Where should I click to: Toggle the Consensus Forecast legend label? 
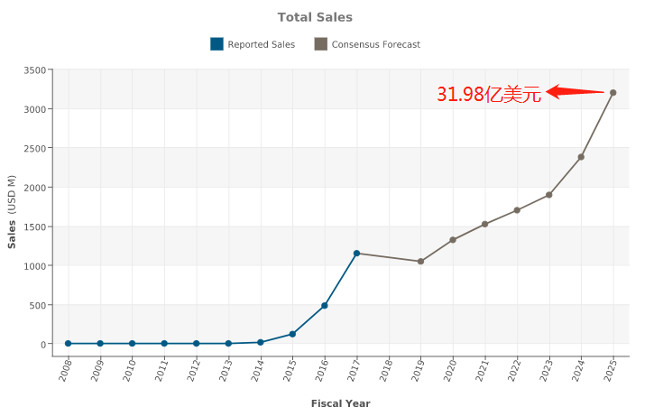click(375, 44)
